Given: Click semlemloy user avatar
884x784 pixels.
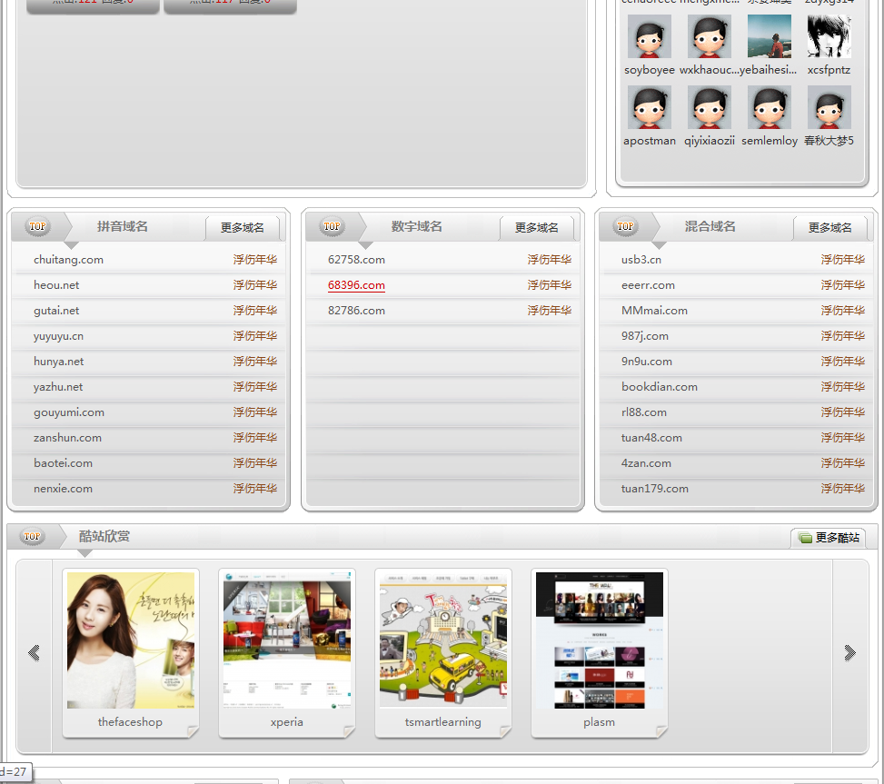Looking at the screenshot, I should coord(769,107).
